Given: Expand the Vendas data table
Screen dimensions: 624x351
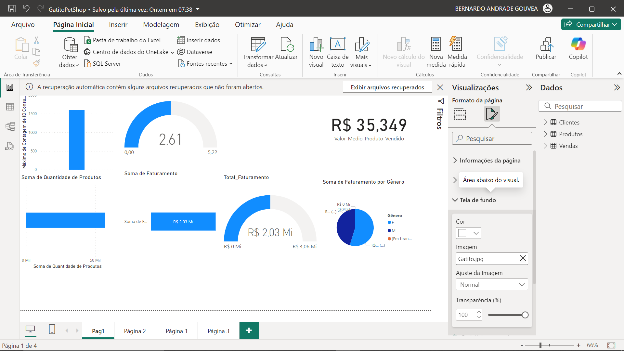Looking at the screenshot, I should pos(545,146).
